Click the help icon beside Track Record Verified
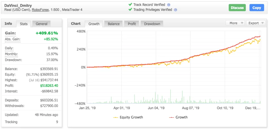The height and width of the screenshot is (129, 270). [169, 5]
